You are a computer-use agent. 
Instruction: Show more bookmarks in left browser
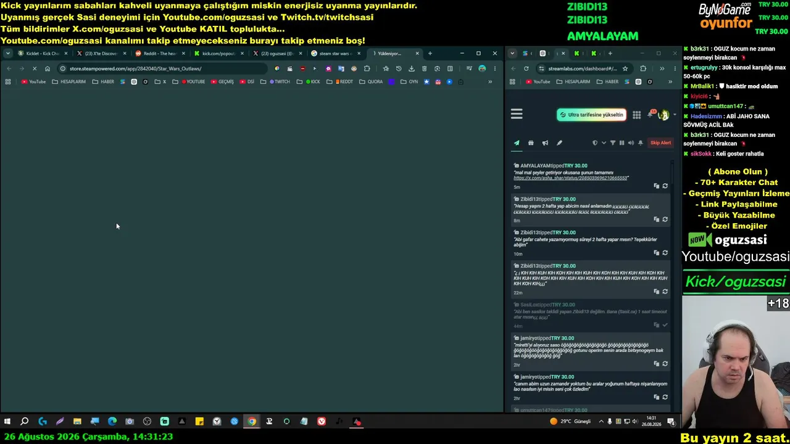point(490,81)
